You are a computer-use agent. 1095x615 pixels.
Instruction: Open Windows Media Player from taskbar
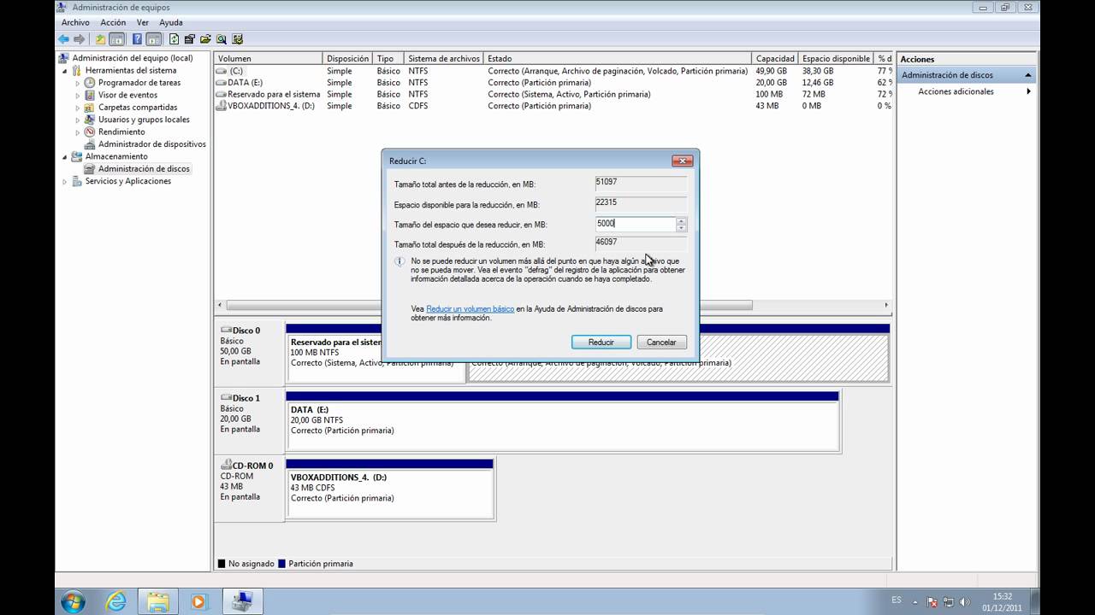[199, 601]
